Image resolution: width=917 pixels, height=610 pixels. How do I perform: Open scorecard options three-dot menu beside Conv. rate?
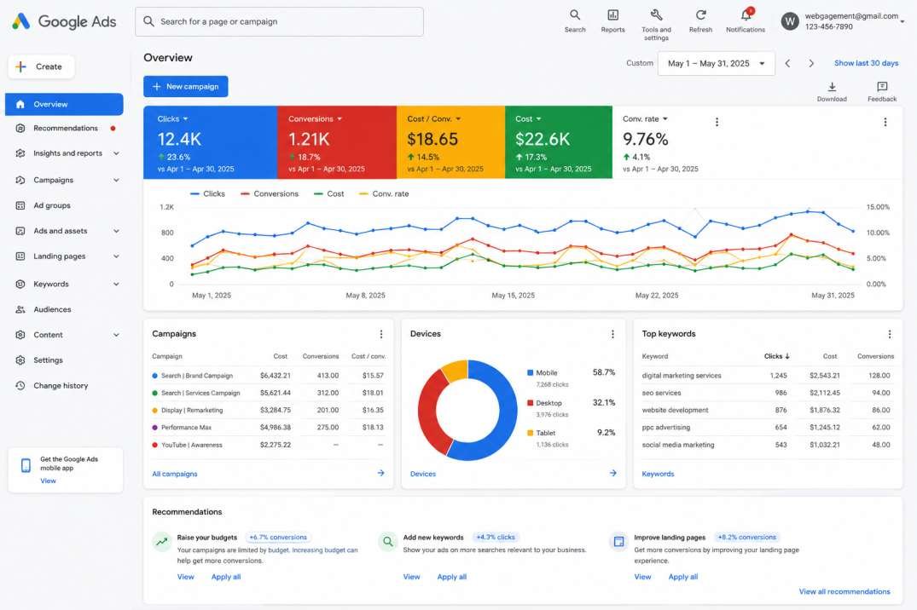[717, 122]
